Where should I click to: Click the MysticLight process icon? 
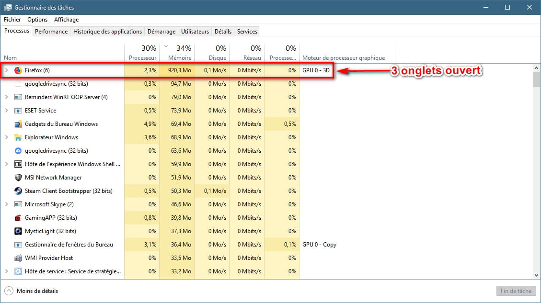(18, 231)
